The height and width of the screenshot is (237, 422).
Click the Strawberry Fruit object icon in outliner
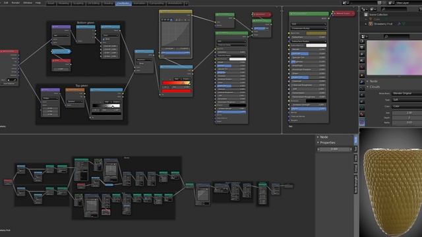371,24
